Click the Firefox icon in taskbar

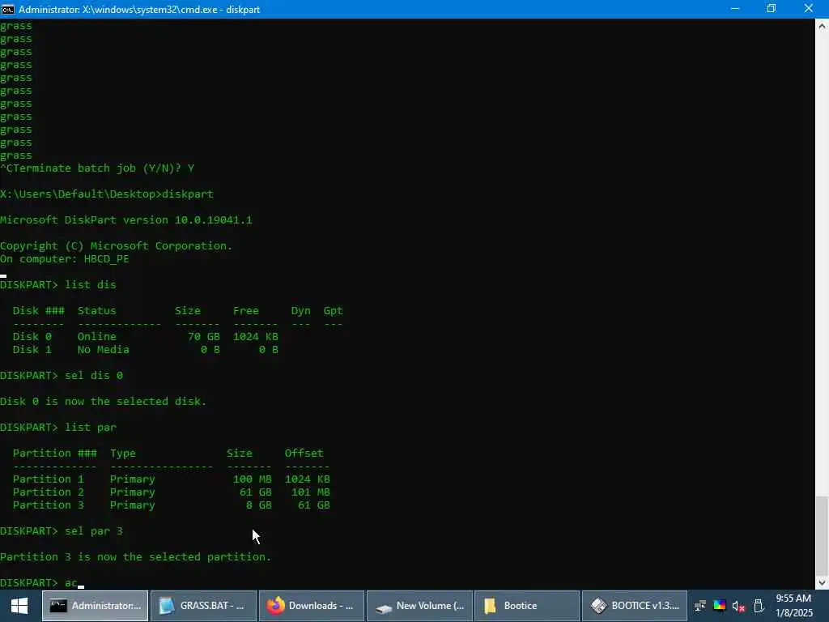tap(275, 606)
